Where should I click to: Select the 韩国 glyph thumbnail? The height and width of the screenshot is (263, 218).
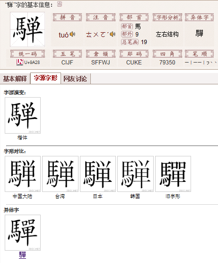(135, 174)
